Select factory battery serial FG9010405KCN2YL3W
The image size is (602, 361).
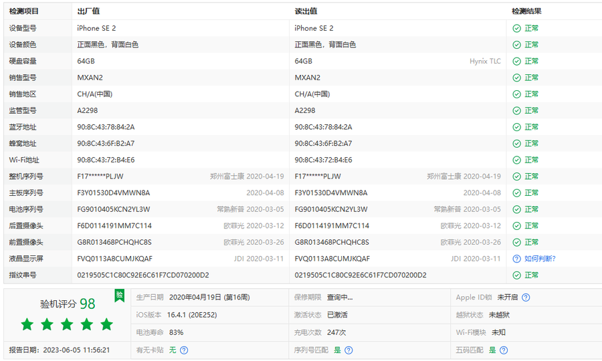114,209
